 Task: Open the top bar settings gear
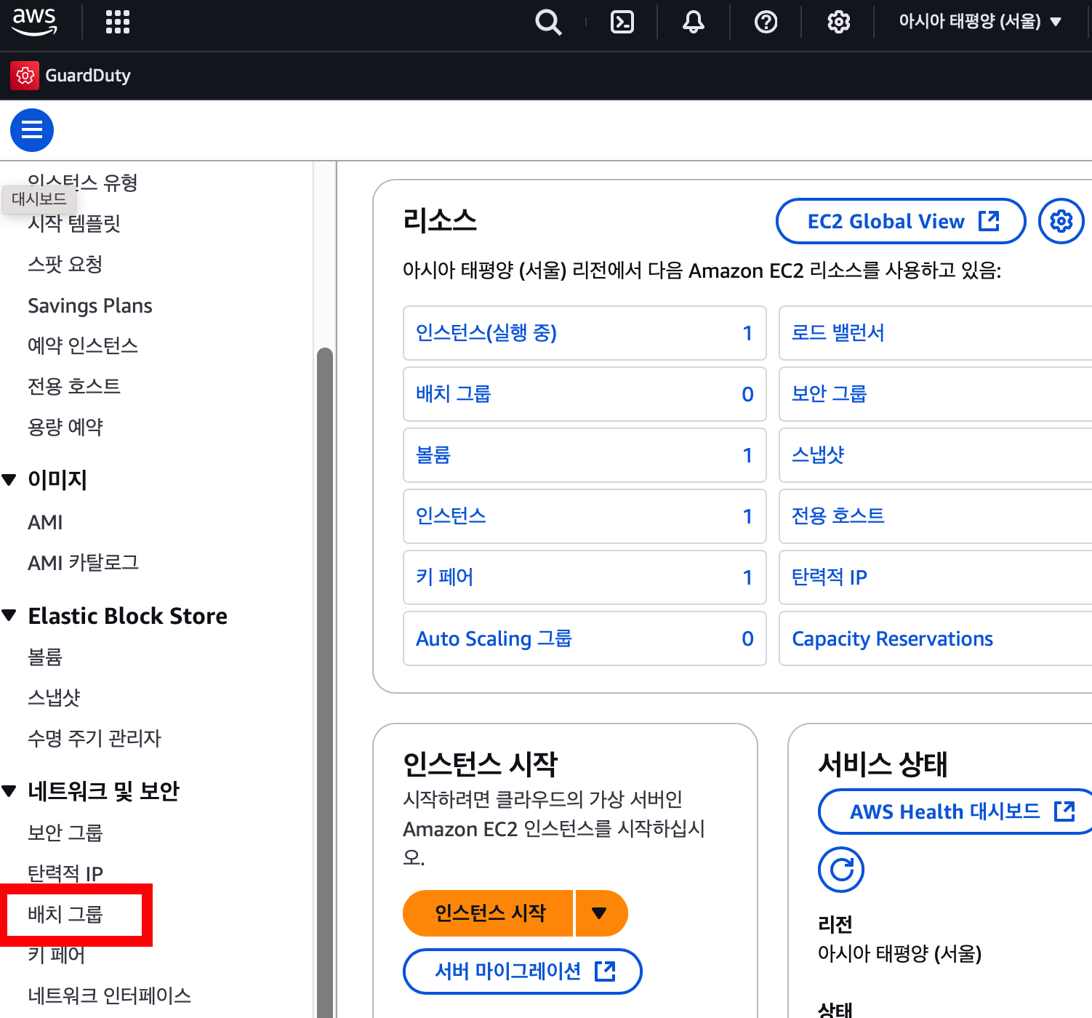(x=839, y=22)
